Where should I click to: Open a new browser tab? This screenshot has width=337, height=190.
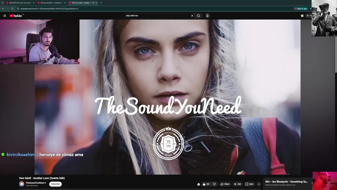(x=101, y=3)
